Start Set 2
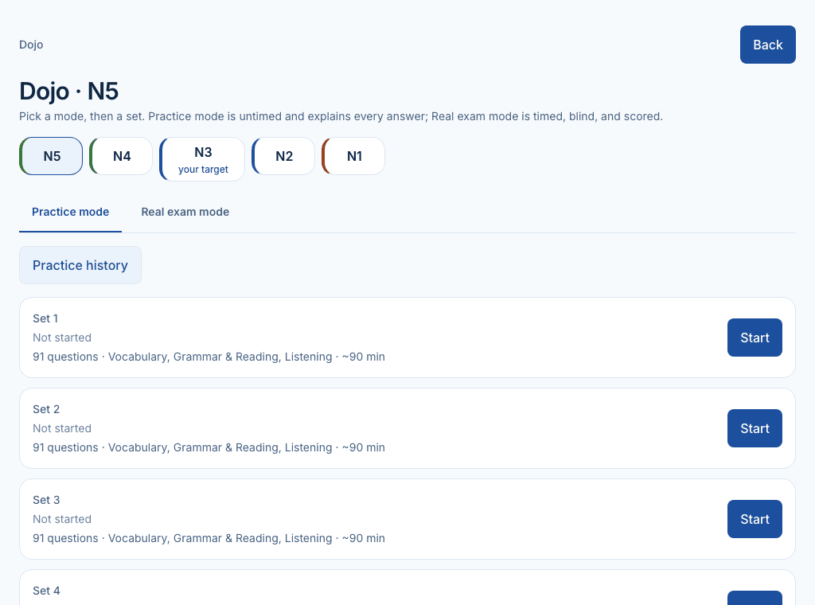815x605 pixels. (755, 428)
